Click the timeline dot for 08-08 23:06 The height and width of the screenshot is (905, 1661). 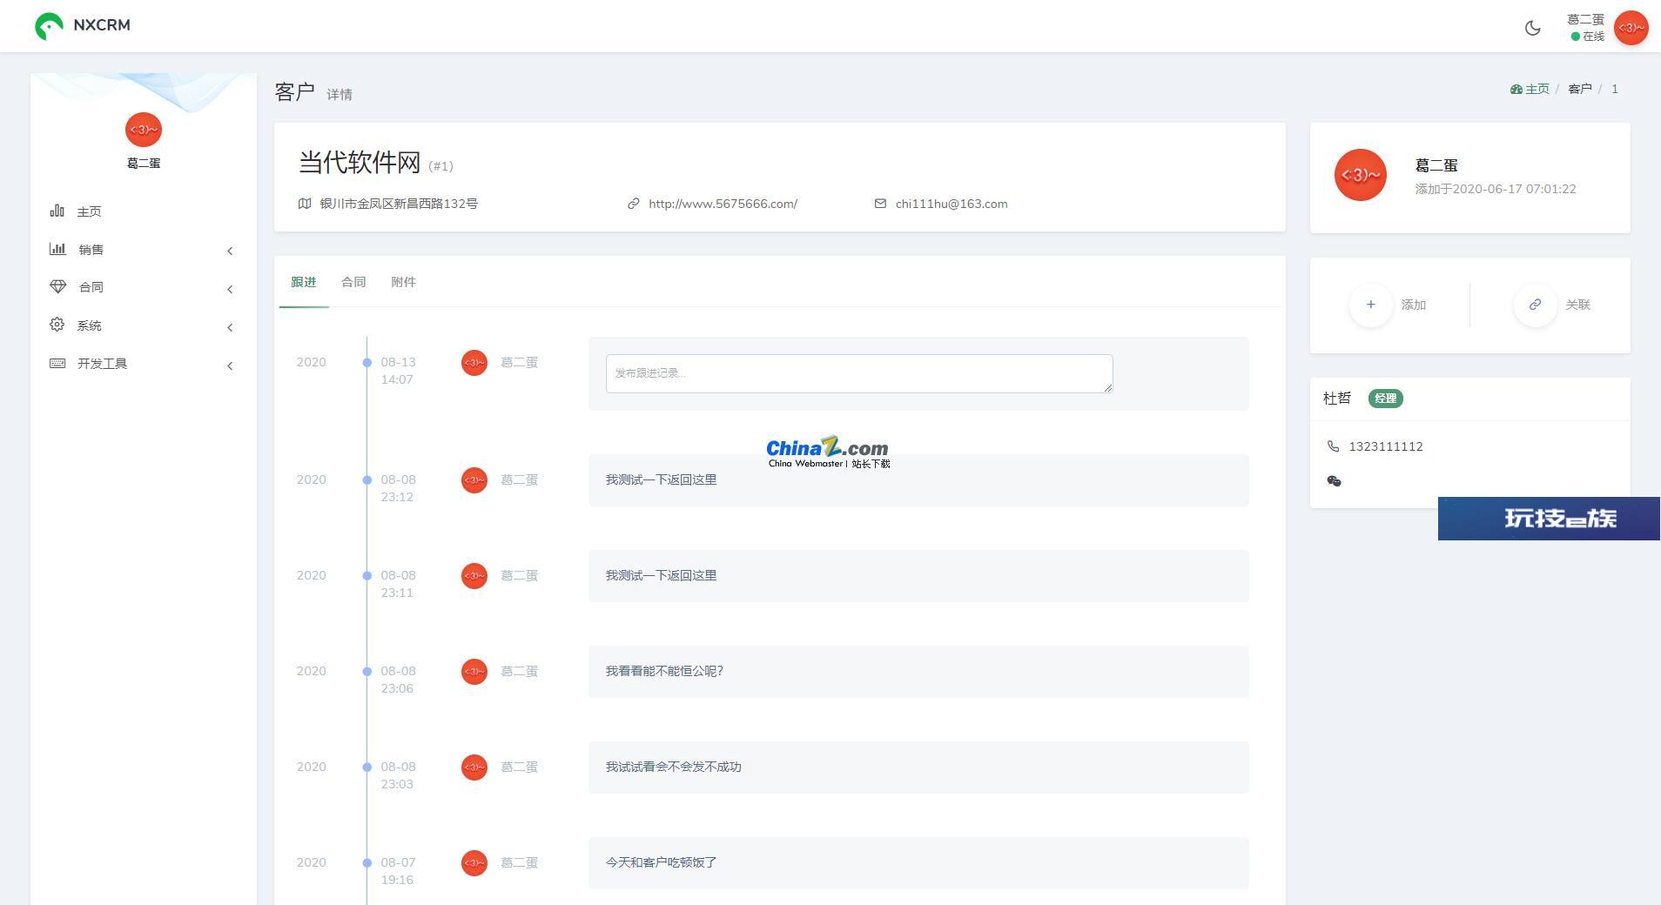367,672
